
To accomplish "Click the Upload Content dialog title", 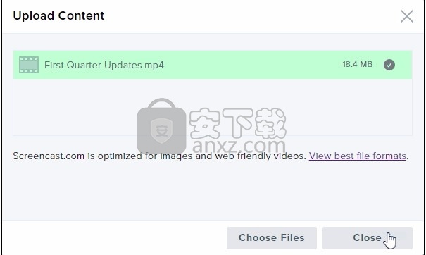I will [x=58, y=15].
